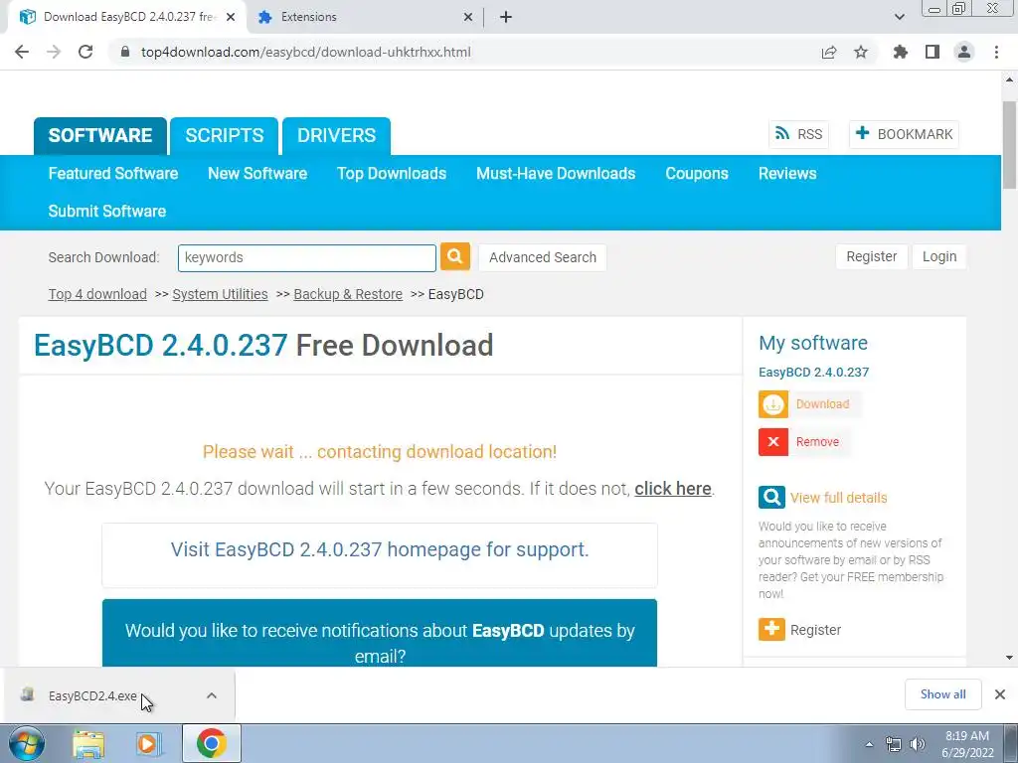Follow the Backup & Restore breadcrumb link

(x=348, y=294)
